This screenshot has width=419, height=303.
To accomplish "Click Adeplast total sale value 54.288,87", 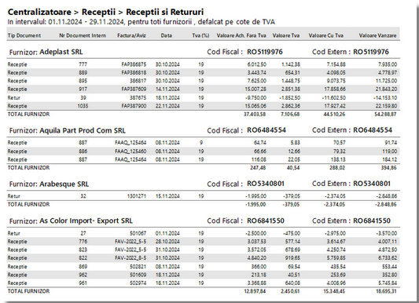I will (x=385, y=114).
